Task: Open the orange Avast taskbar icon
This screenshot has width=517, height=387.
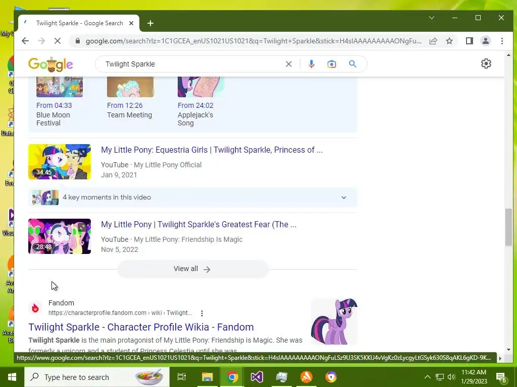Action: [x=306, y=377]
